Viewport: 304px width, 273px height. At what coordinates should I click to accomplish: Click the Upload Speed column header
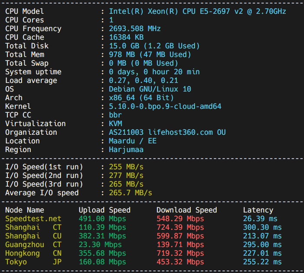(105, 210)
